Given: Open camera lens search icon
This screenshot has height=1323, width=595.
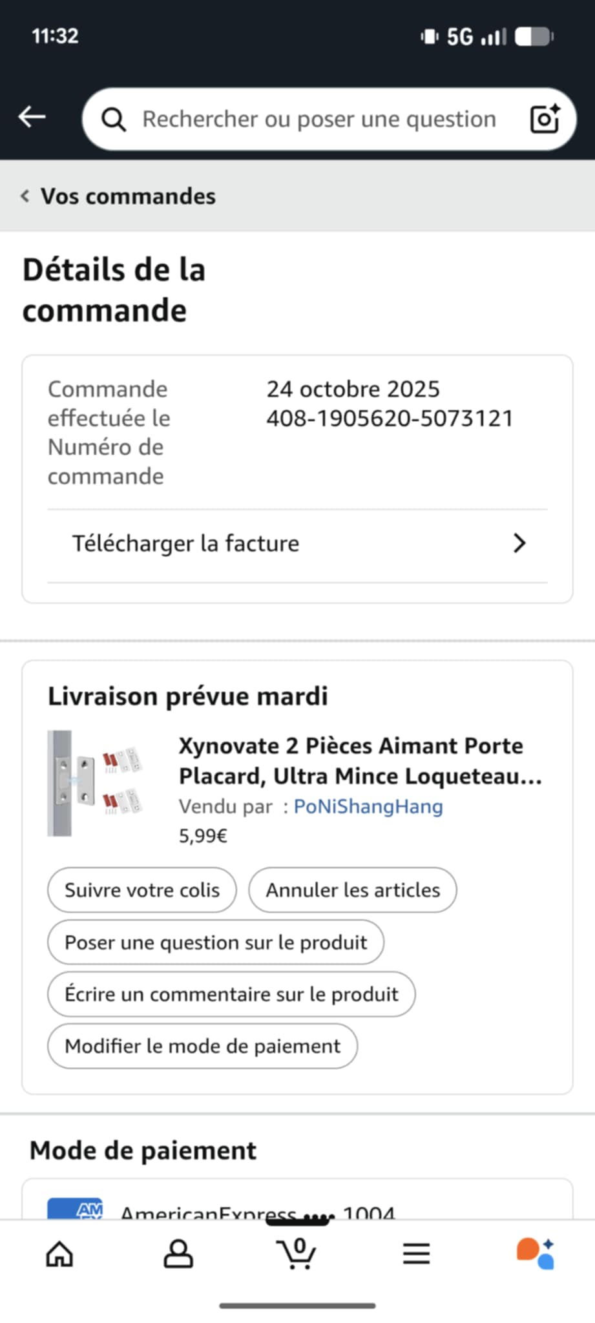Looking at the screenshot, I should pos(545,118).
